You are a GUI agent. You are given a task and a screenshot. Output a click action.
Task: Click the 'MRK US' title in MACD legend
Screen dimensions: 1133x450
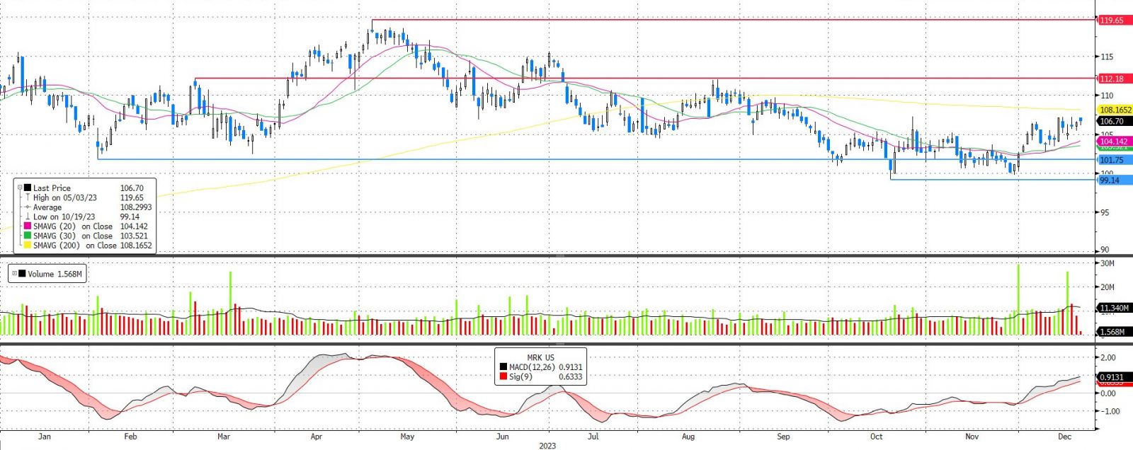(x=540, y=358)
